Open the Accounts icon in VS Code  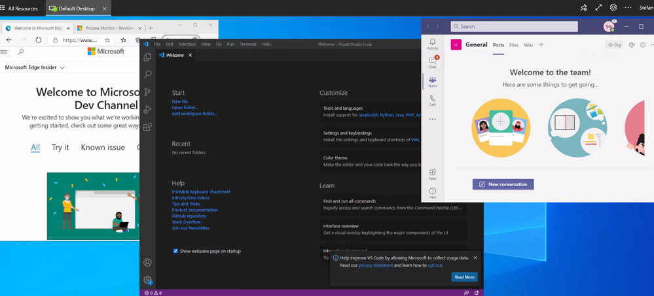[147, 263]
